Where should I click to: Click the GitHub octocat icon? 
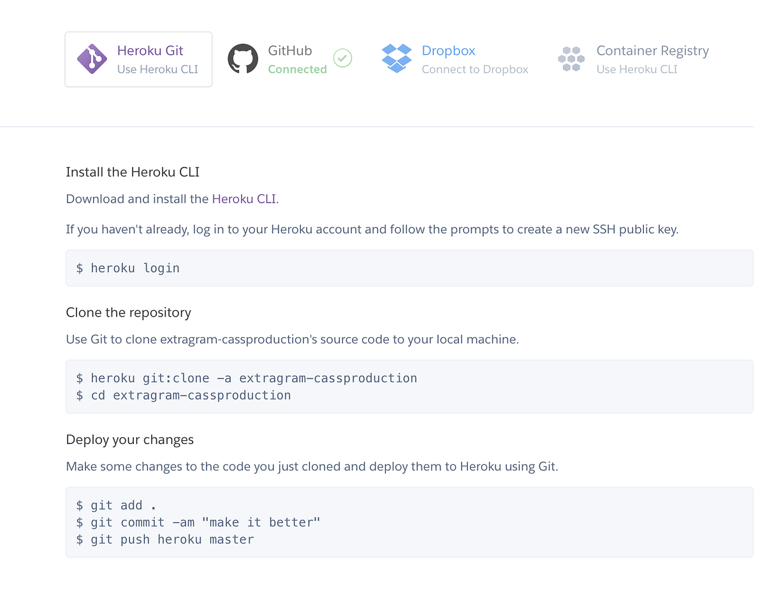[x=243, y=58]
